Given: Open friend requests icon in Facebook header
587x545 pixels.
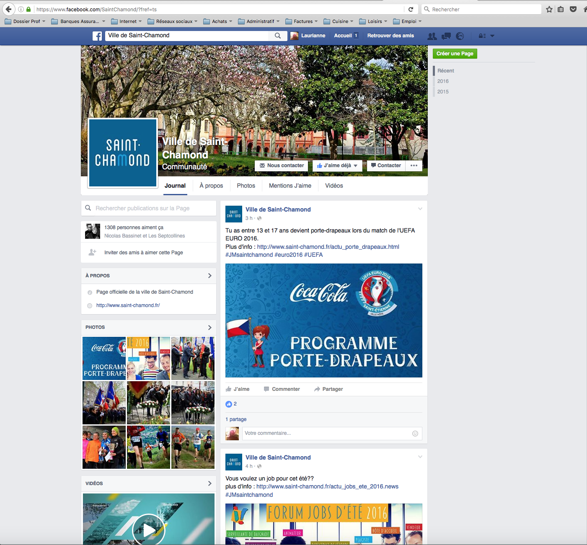Looking at the screenshot, I should click(x=432, y=36).
